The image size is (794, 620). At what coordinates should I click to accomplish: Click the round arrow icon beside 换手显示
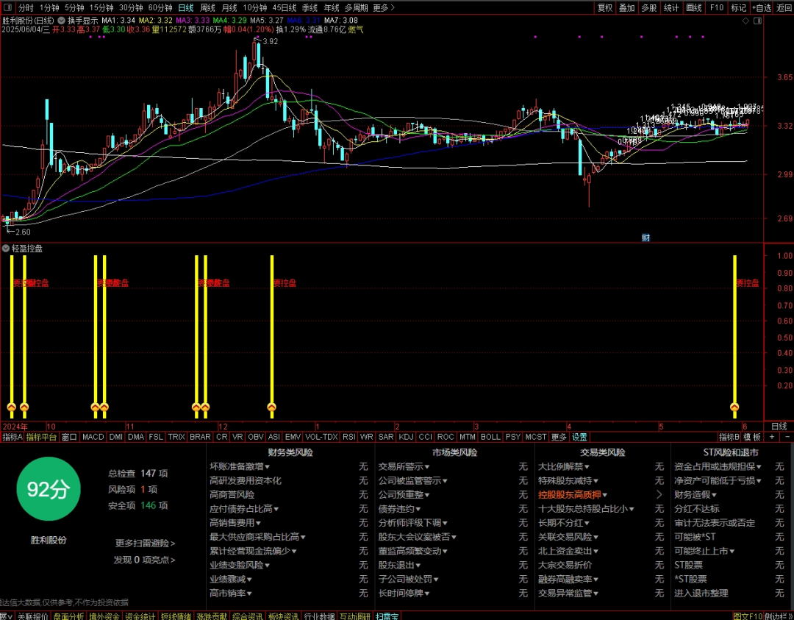pyautogui.click(x=61, y=21)
